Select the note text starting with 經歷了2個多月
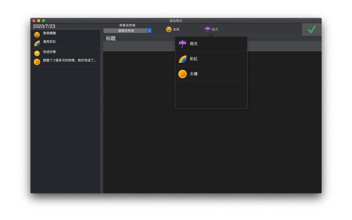Screen dimensions: 352x220 70,60
